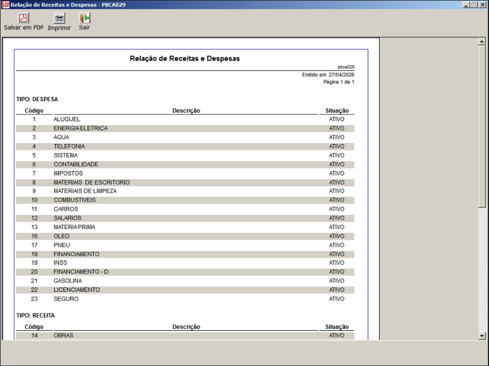Click the Código header under DESPESA
The height and width of the screenshot is (366, 489).
pos(34,110)
